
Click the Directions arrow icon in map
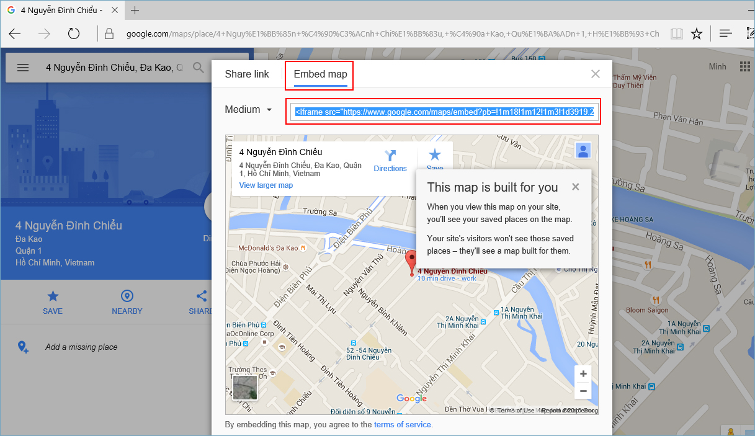pyautogui.click(x=390, y=156)
